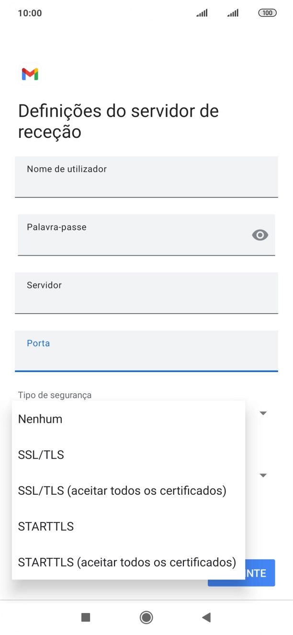
Task: Show the hidden password
Action: (x=259, y=235)
